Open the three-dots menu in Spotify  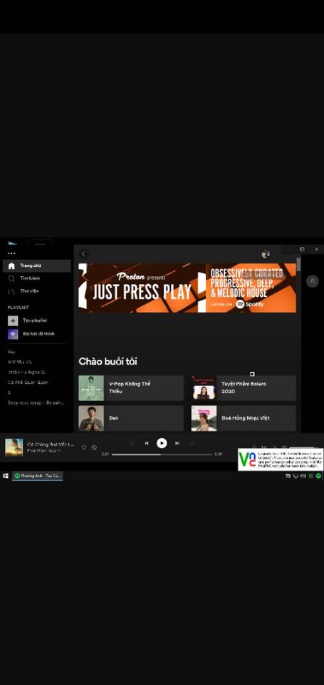click(11, 253)
